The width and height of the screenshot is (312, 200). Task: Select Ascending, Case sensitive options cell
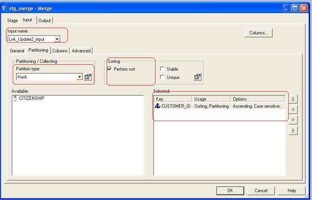[x=257, y=106]
